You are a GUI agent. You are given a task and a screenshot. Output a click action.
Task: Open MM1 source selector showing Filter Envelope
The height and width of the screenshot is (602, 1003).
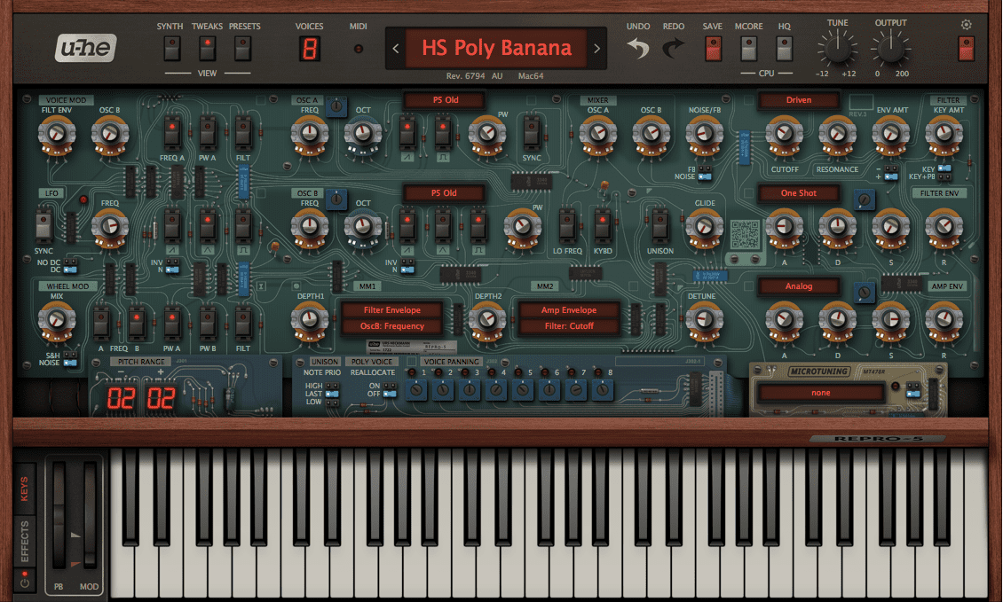(392, 310)
